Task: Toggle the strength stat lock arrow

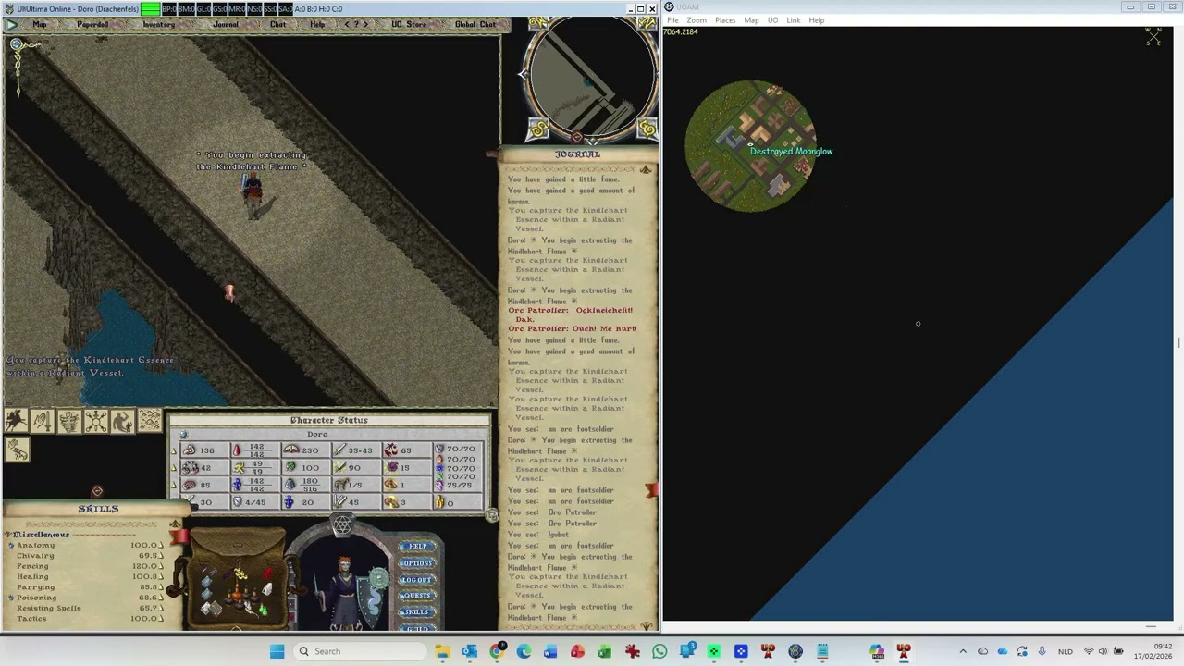Action: tap(173, 451)
